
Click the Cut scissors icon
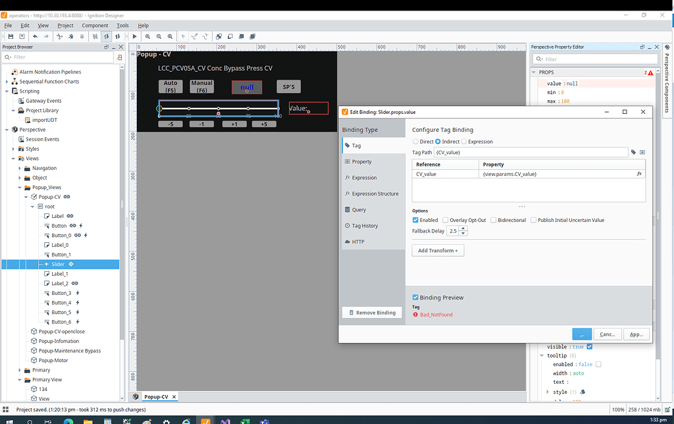point(60,37)
